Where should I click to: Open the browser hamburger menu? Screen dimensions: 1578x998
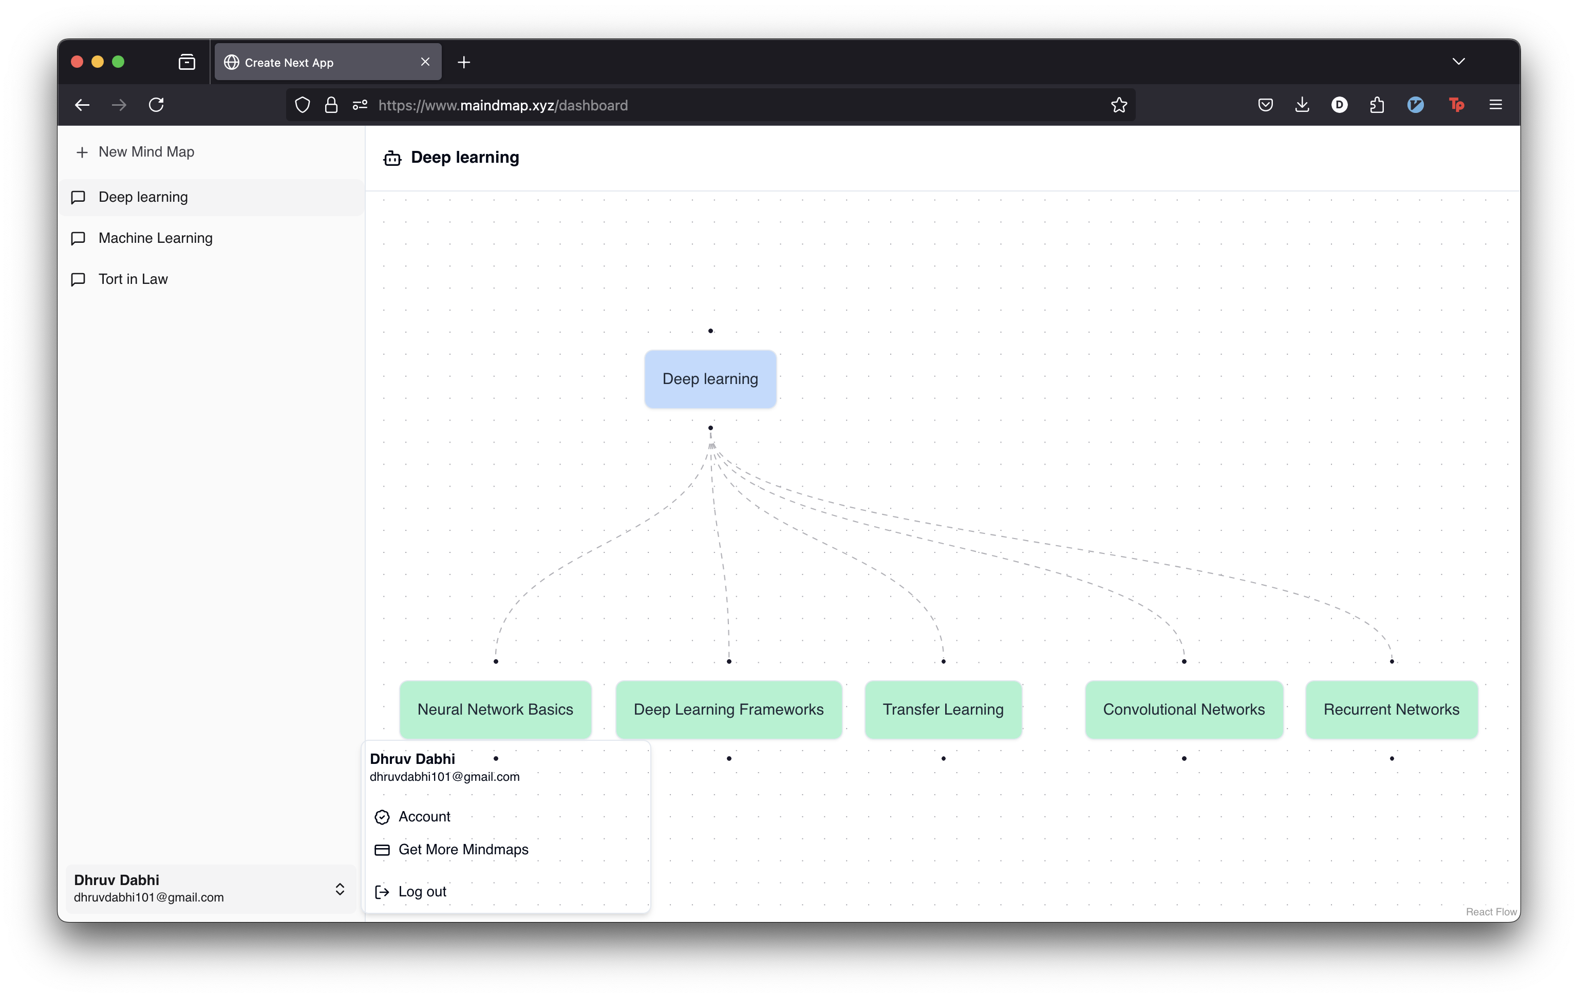click(1495, 105)
